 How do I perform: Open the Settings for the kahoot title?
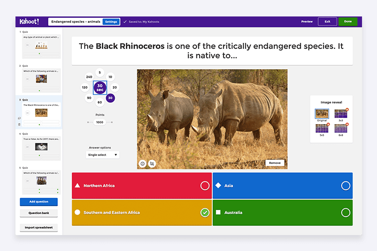(x=111, y=22)
